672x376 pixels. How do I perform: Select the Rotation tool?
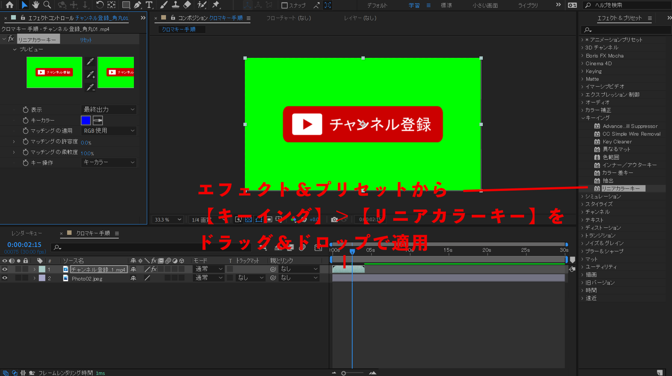tap(100, 5)
